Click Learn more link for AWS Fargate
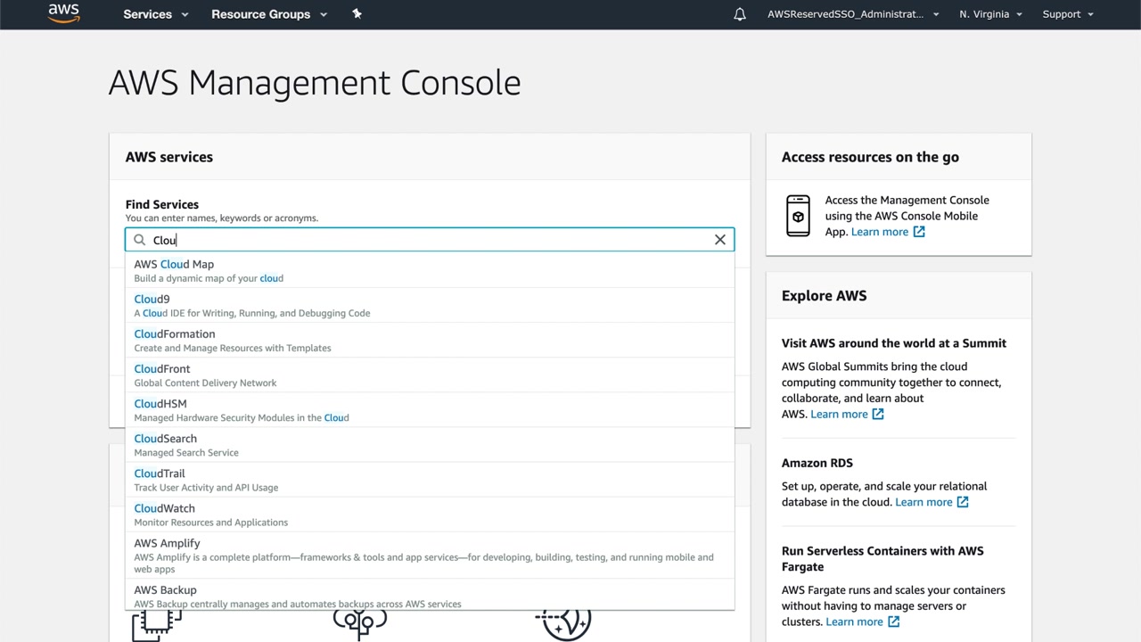This screenshot has width=1141, height=642. point(854,621)
